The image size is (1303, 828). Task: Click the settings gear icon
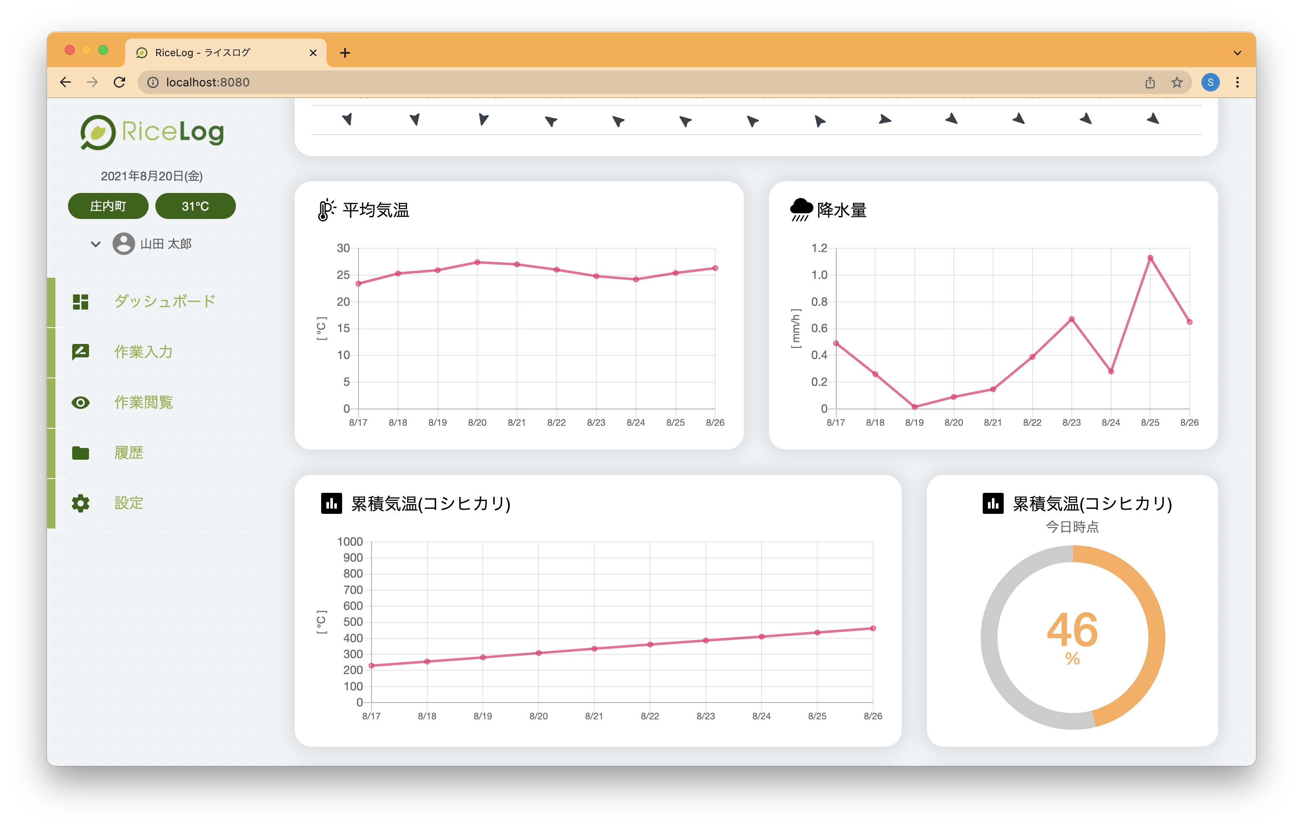pyautogui.click(x=81, y=503)
